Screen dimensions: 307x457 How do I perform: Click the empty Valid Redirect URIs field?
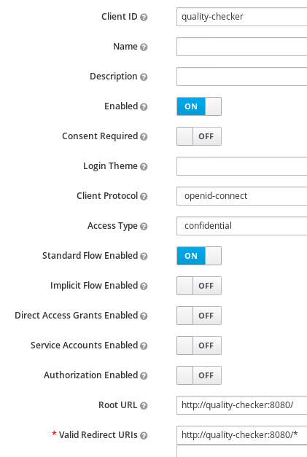coord(241,451)
